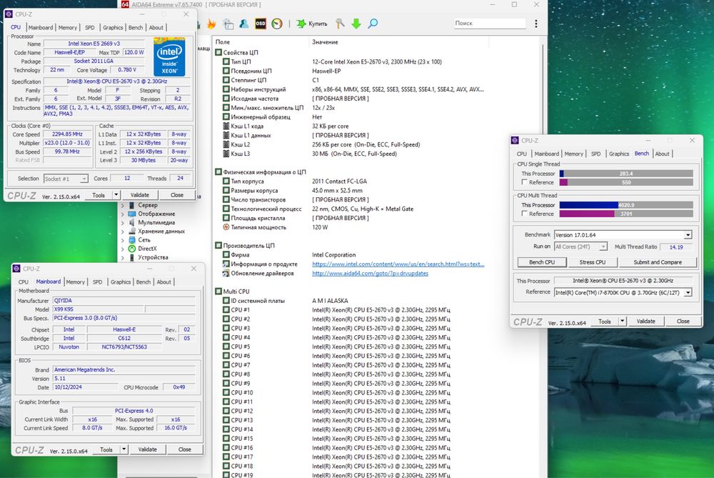
Task: Enable the Multi Thread Reference checkbox
Action: (x=525, y=213)
